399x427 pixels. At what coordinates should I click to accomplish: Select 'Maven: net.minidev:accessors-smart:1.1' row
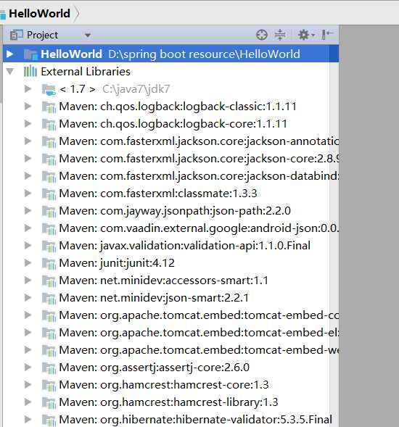171,281
